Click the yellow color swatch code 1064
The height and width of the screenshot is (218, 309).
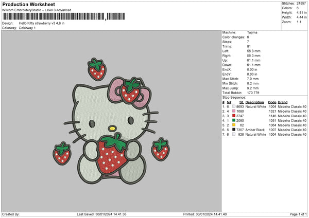(x=234, y=125)
